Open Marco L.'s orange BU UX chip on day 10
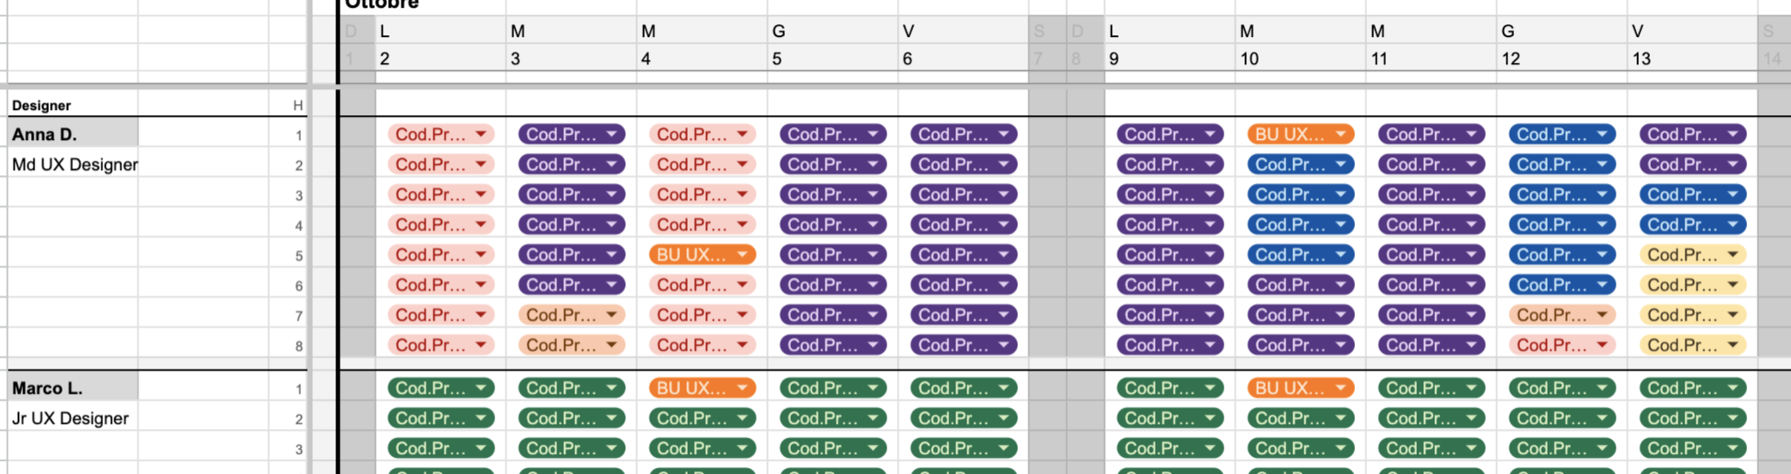1791x474 pixels. 1300,388
